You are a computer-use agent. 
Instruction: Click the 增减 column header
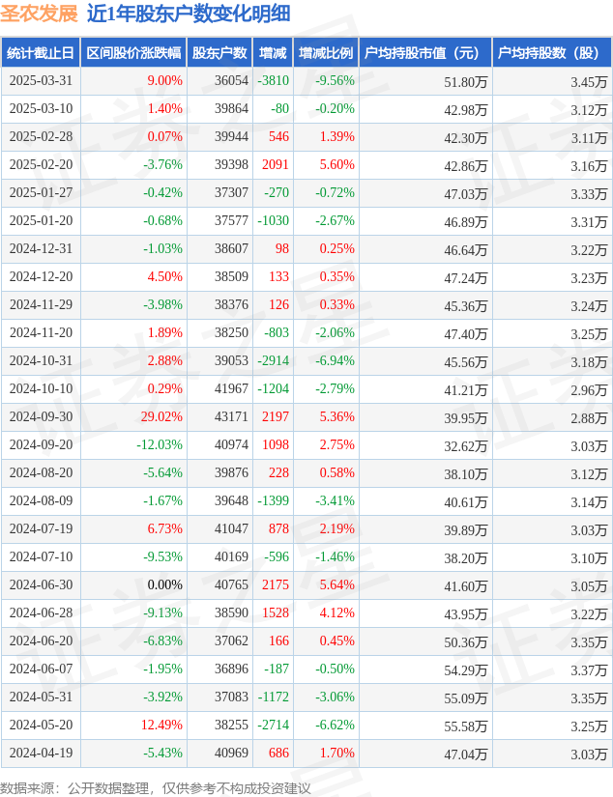(273, 53)
